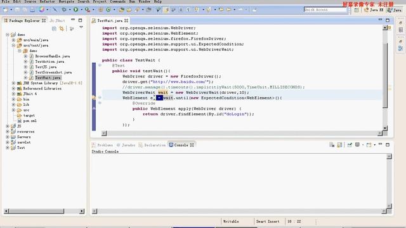Switch to the Java EE perspective
This screenshot has width=406, height=228.
tap(374, 10)
